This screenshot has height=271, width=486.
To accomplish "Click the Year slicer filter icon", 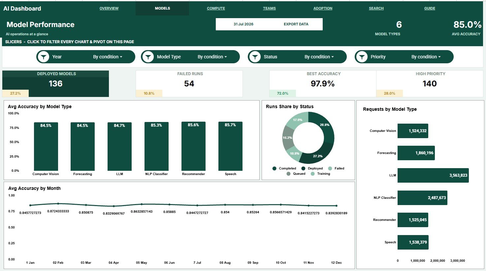I will coord(44,57).
